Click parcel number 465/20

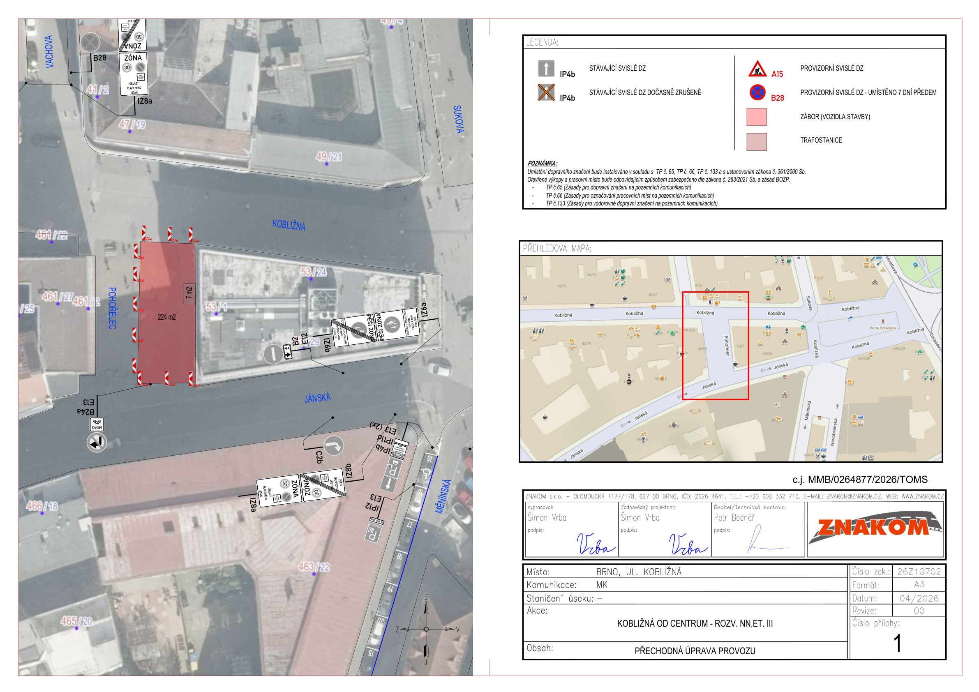click(x=76, y=621)
